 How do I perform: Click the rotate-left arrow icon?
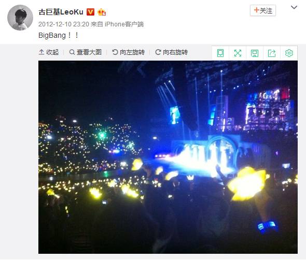pos(115,52)
